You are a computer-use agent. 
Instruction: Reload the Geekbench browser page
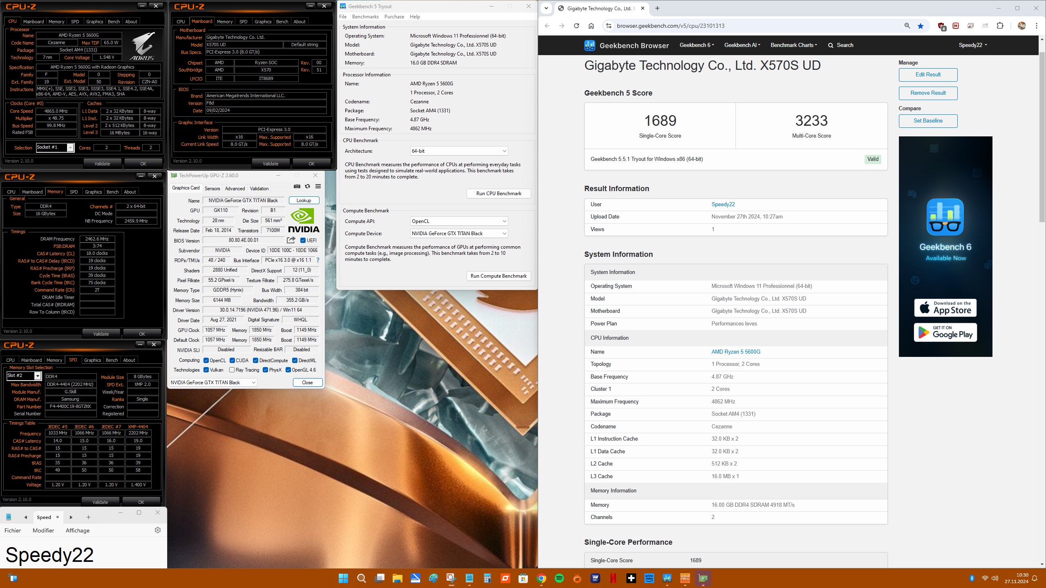[576, 26]
